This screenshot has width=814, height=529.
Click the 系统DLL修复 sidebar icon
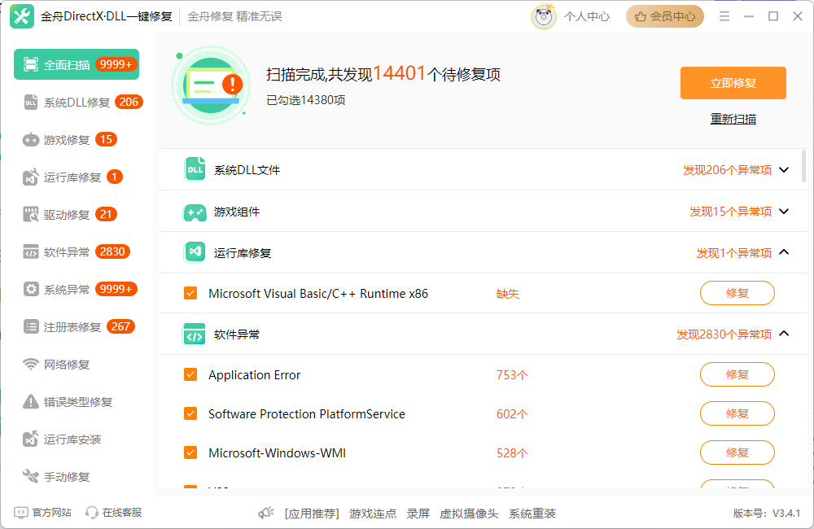pos(31,103)
